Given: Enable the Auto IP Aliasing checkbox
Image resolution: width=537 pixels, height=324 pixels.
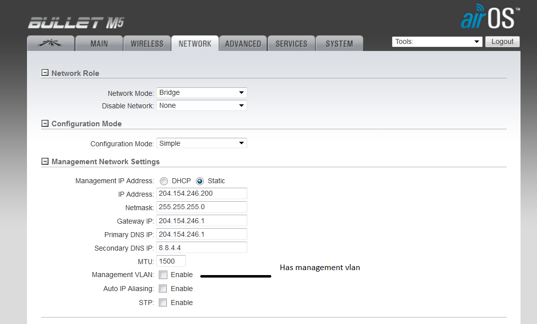Looking at the screenshot, I should [x=163, y=289].
